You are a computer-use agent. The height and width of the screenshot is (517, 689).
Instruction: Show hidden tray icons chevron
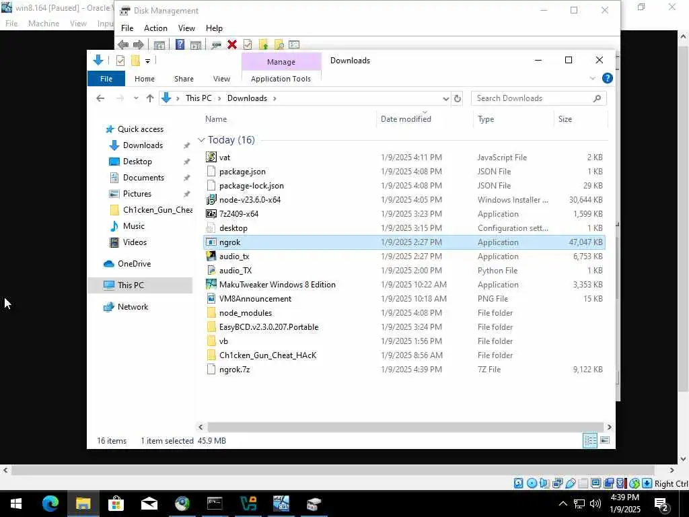(563, 504)
